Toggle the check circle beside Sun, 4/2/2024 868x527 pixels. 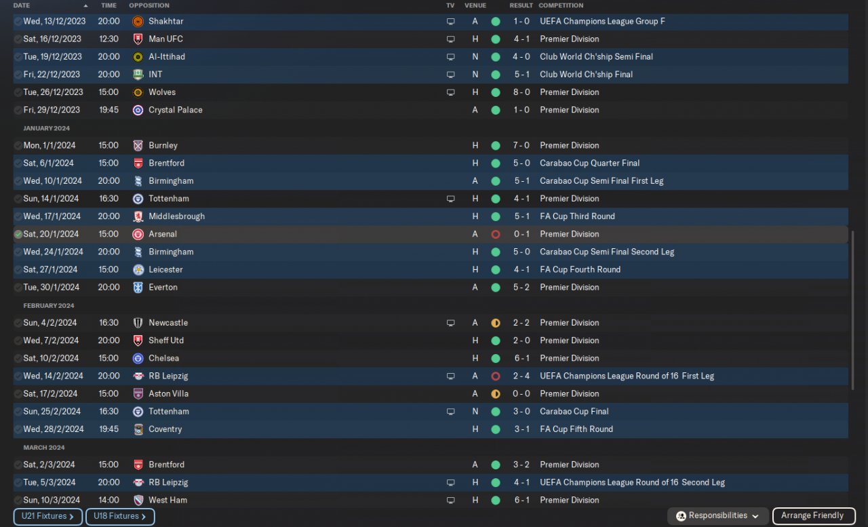tap(18, 323)
